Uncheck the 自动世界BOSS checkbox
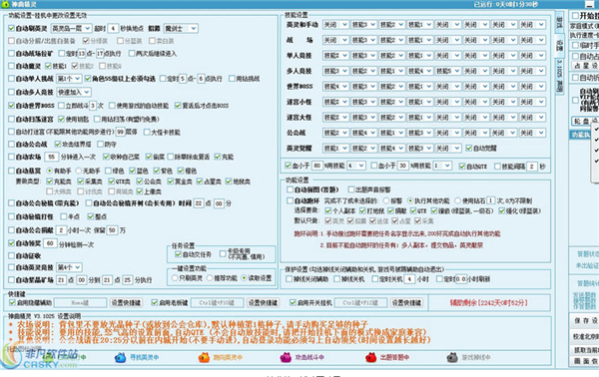 point(11,106)
